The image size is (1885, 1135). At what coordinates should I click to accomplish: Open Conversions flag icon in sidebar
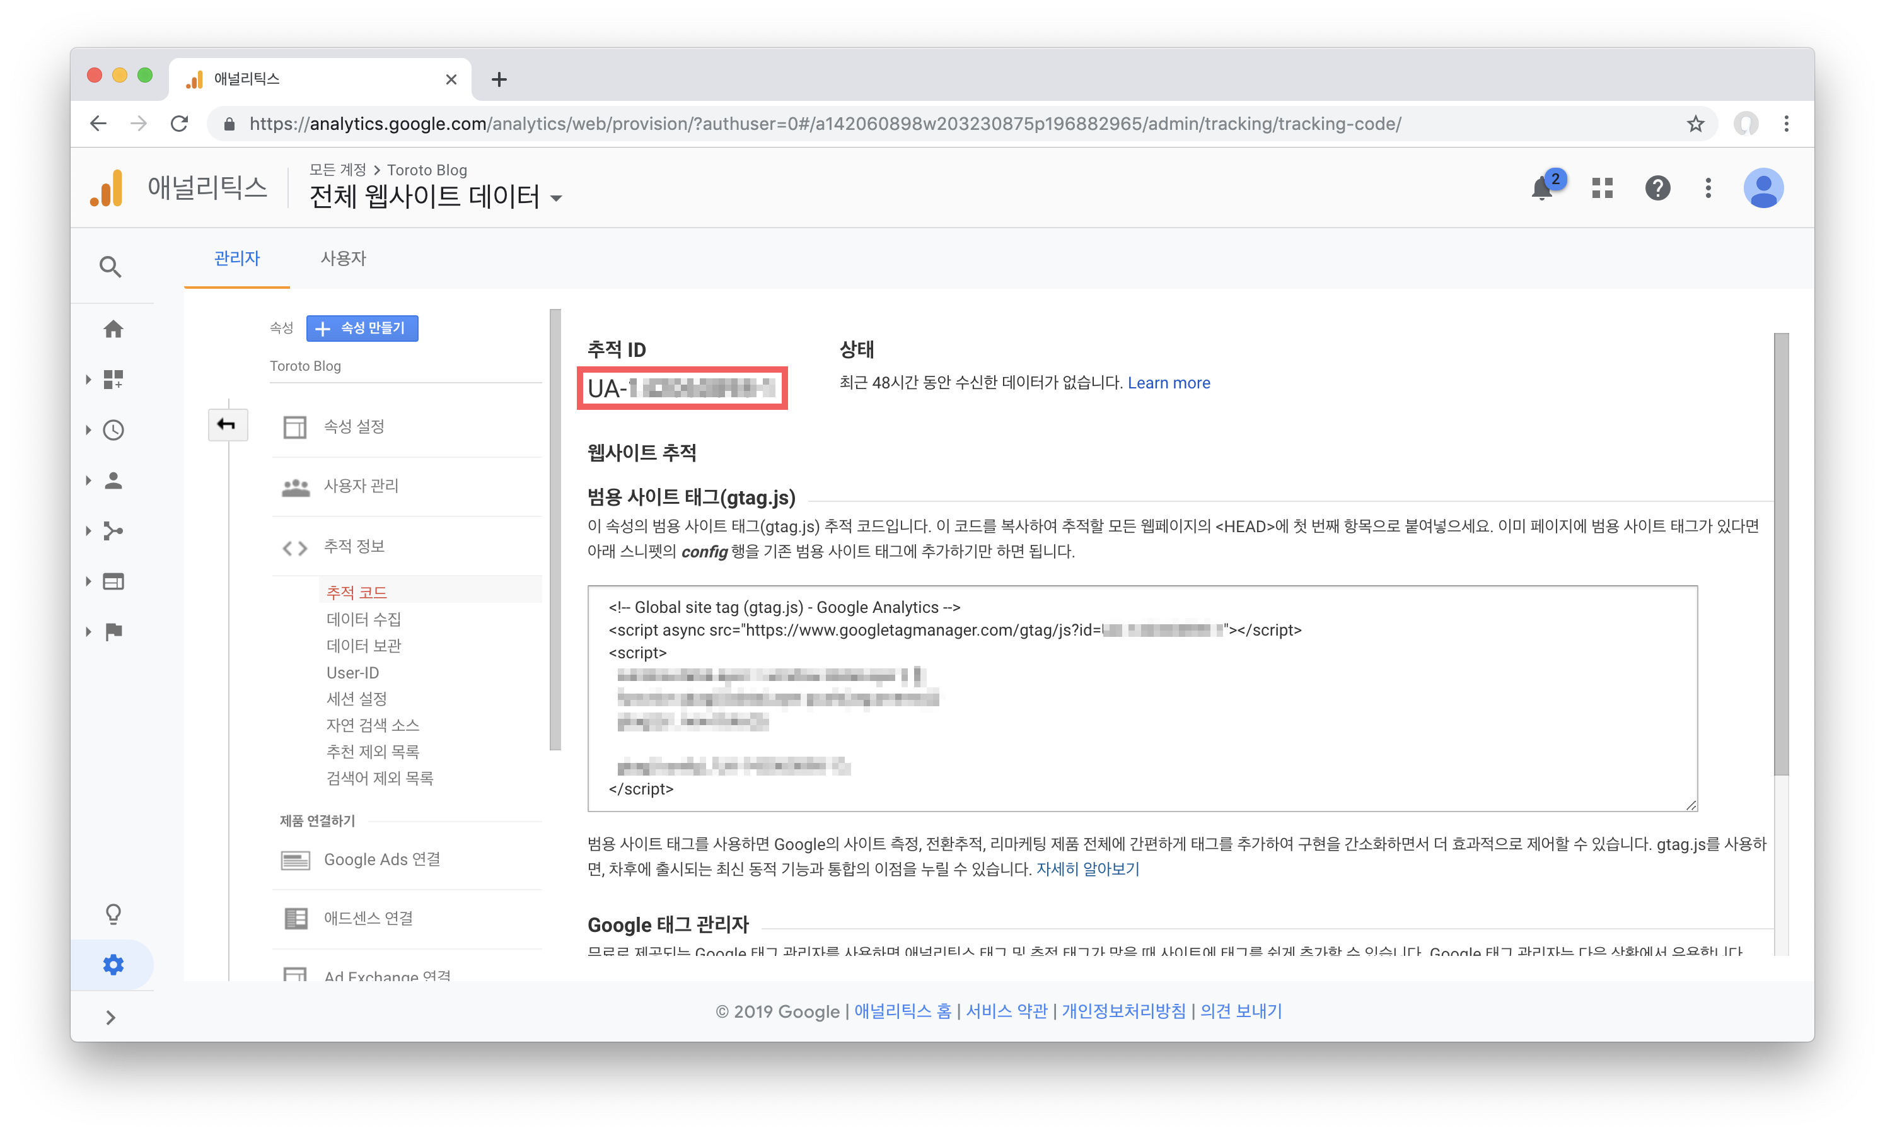tap(113, 632)
